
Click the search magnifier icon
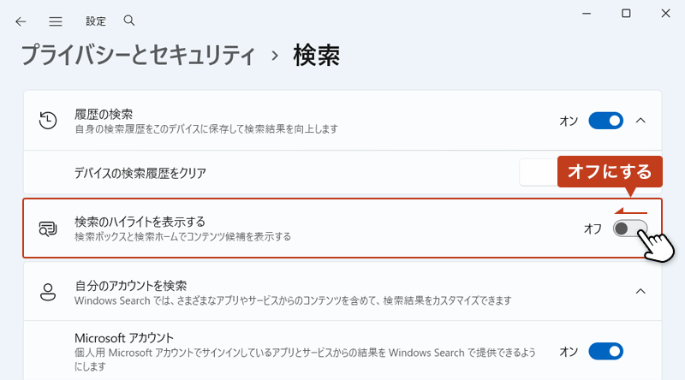pos(129,20)
